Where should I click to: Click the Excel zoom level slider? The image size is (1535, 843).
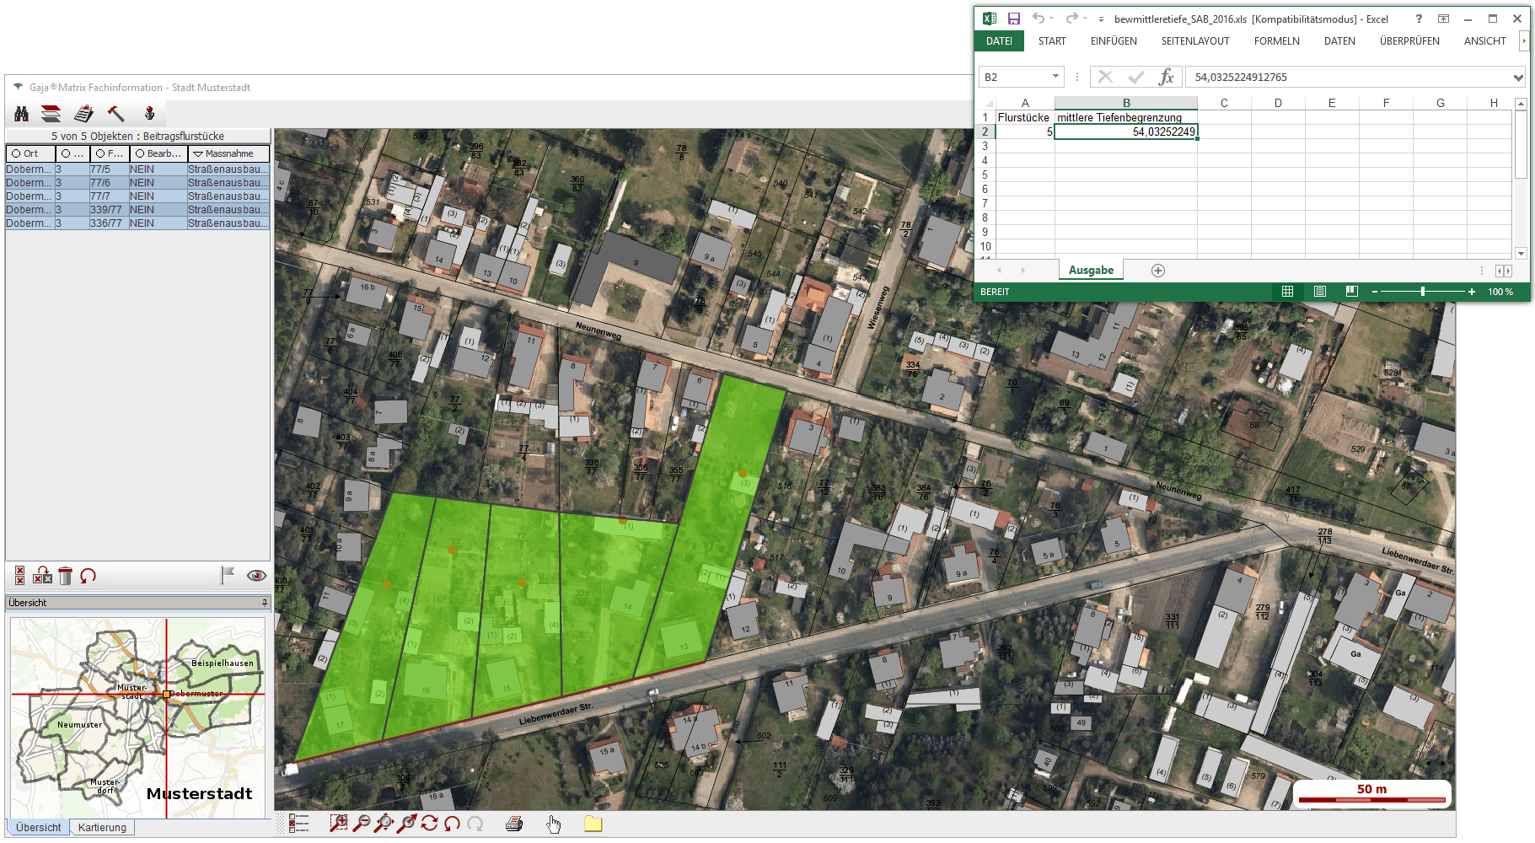1423,292
